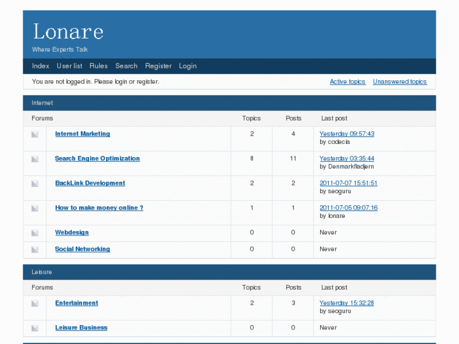The height and width of the screenshot is (344, 459).
Task: Click the Entertainment forum status icon
Action: tap(35, 304)
